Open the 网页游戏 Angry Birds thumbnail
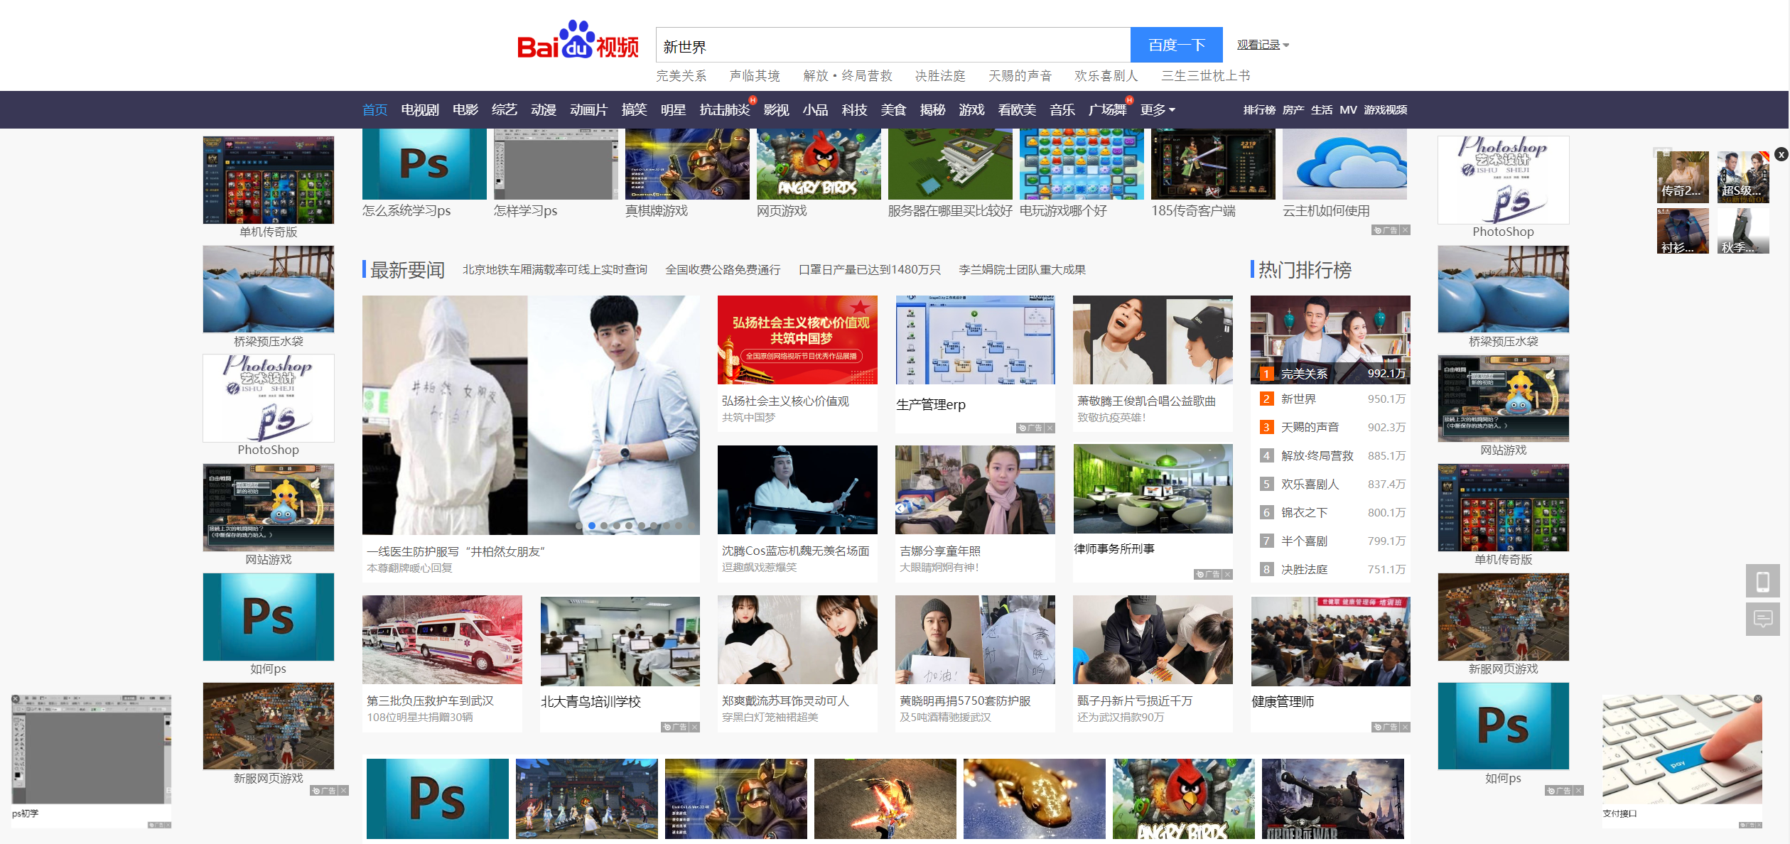 819,164
